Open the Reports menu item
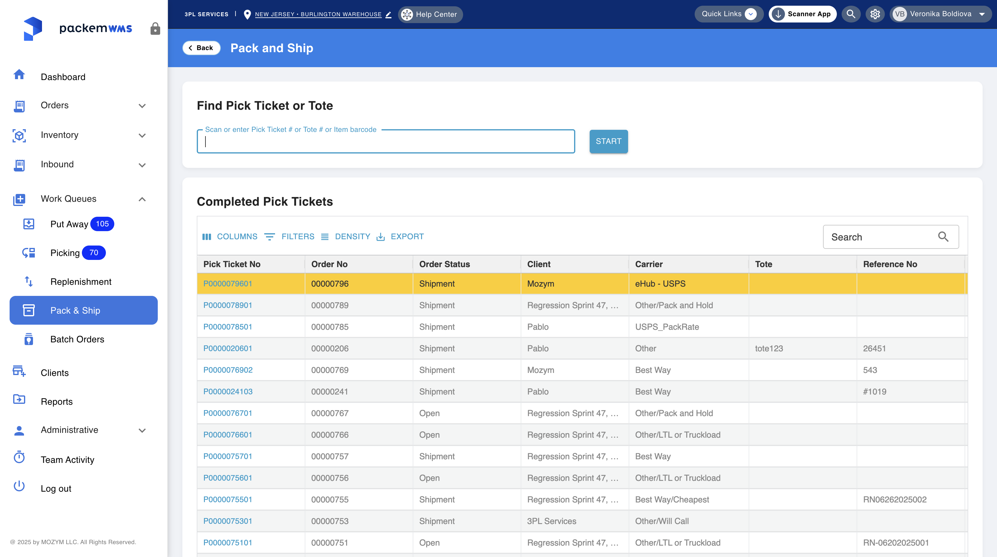 pos(56,401)
